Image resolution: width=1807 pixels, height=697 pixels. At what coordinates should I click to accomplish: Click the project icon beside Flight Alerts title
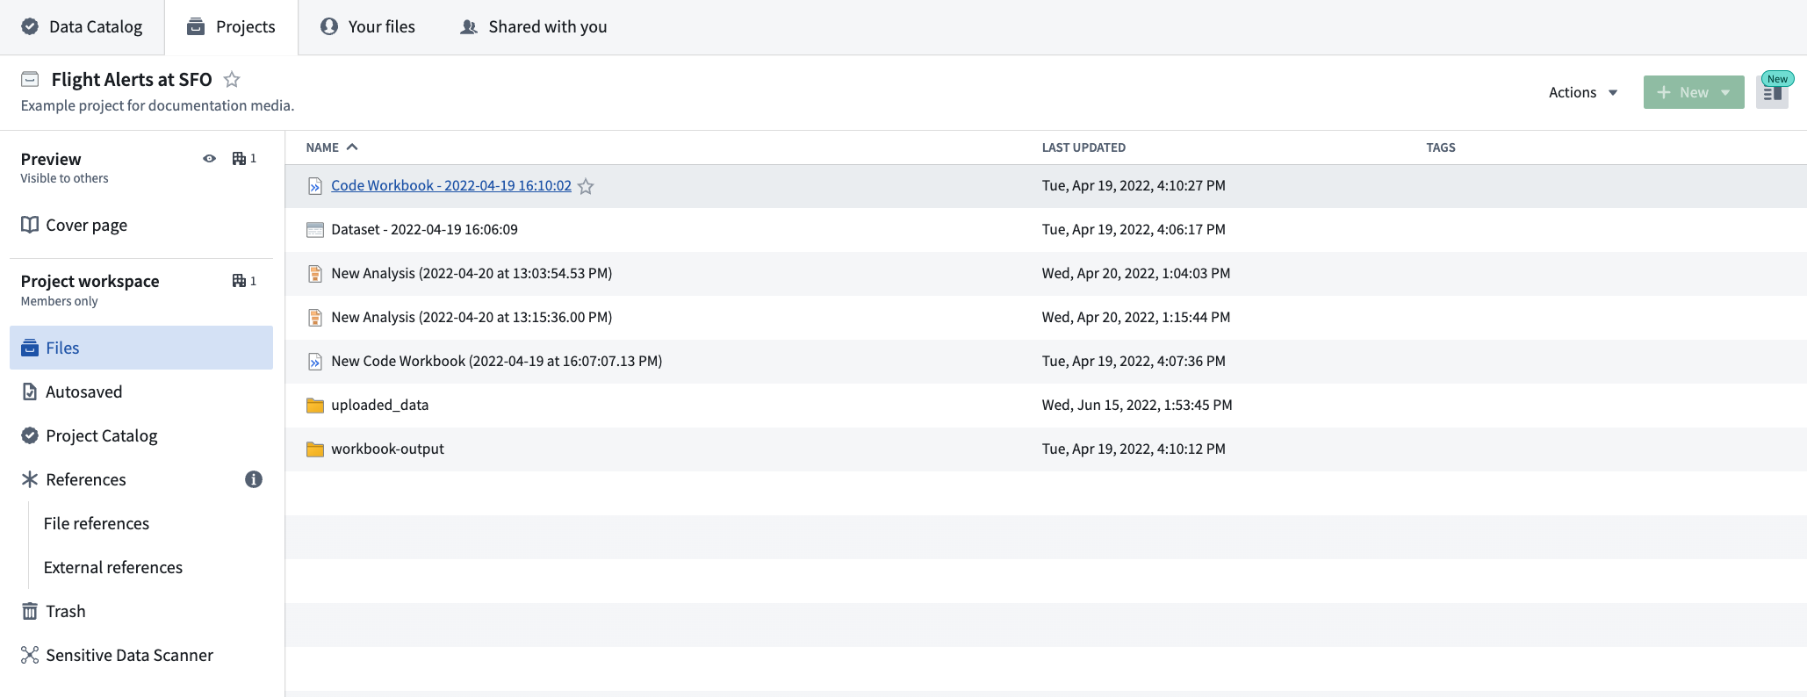[30, 79]
